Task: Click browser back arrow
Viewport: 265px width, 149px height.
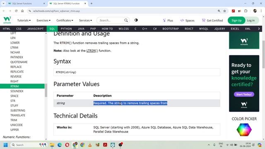Action: click(x=4, y=11)
